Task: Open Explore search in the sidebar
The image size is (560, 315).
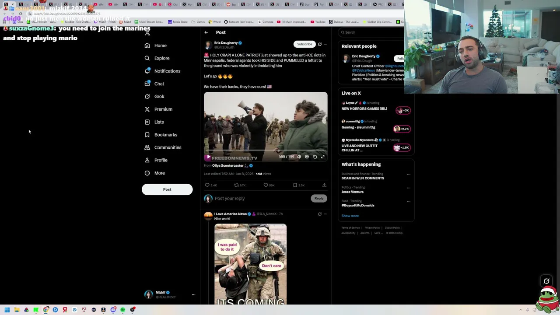Action: click(157, 58)
